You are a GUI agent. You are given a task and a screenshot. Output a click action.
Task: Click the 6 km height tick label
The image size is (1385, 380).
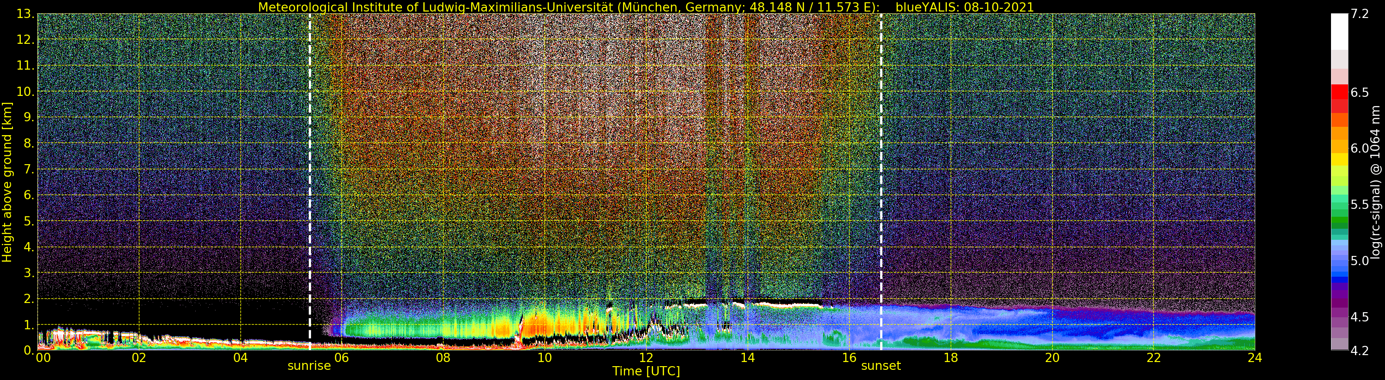tap(29, 195)
